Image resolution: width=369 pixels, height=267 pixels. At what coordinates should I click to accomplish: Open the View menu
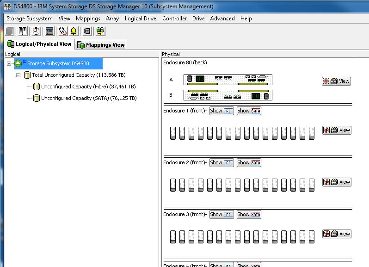(64, 19)
